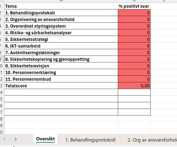Viewport: 177px width, 147px height.
Task: Select the 8. Sikkerhetskopiering og gjenoppretting cell
Action: coord(61,59)
